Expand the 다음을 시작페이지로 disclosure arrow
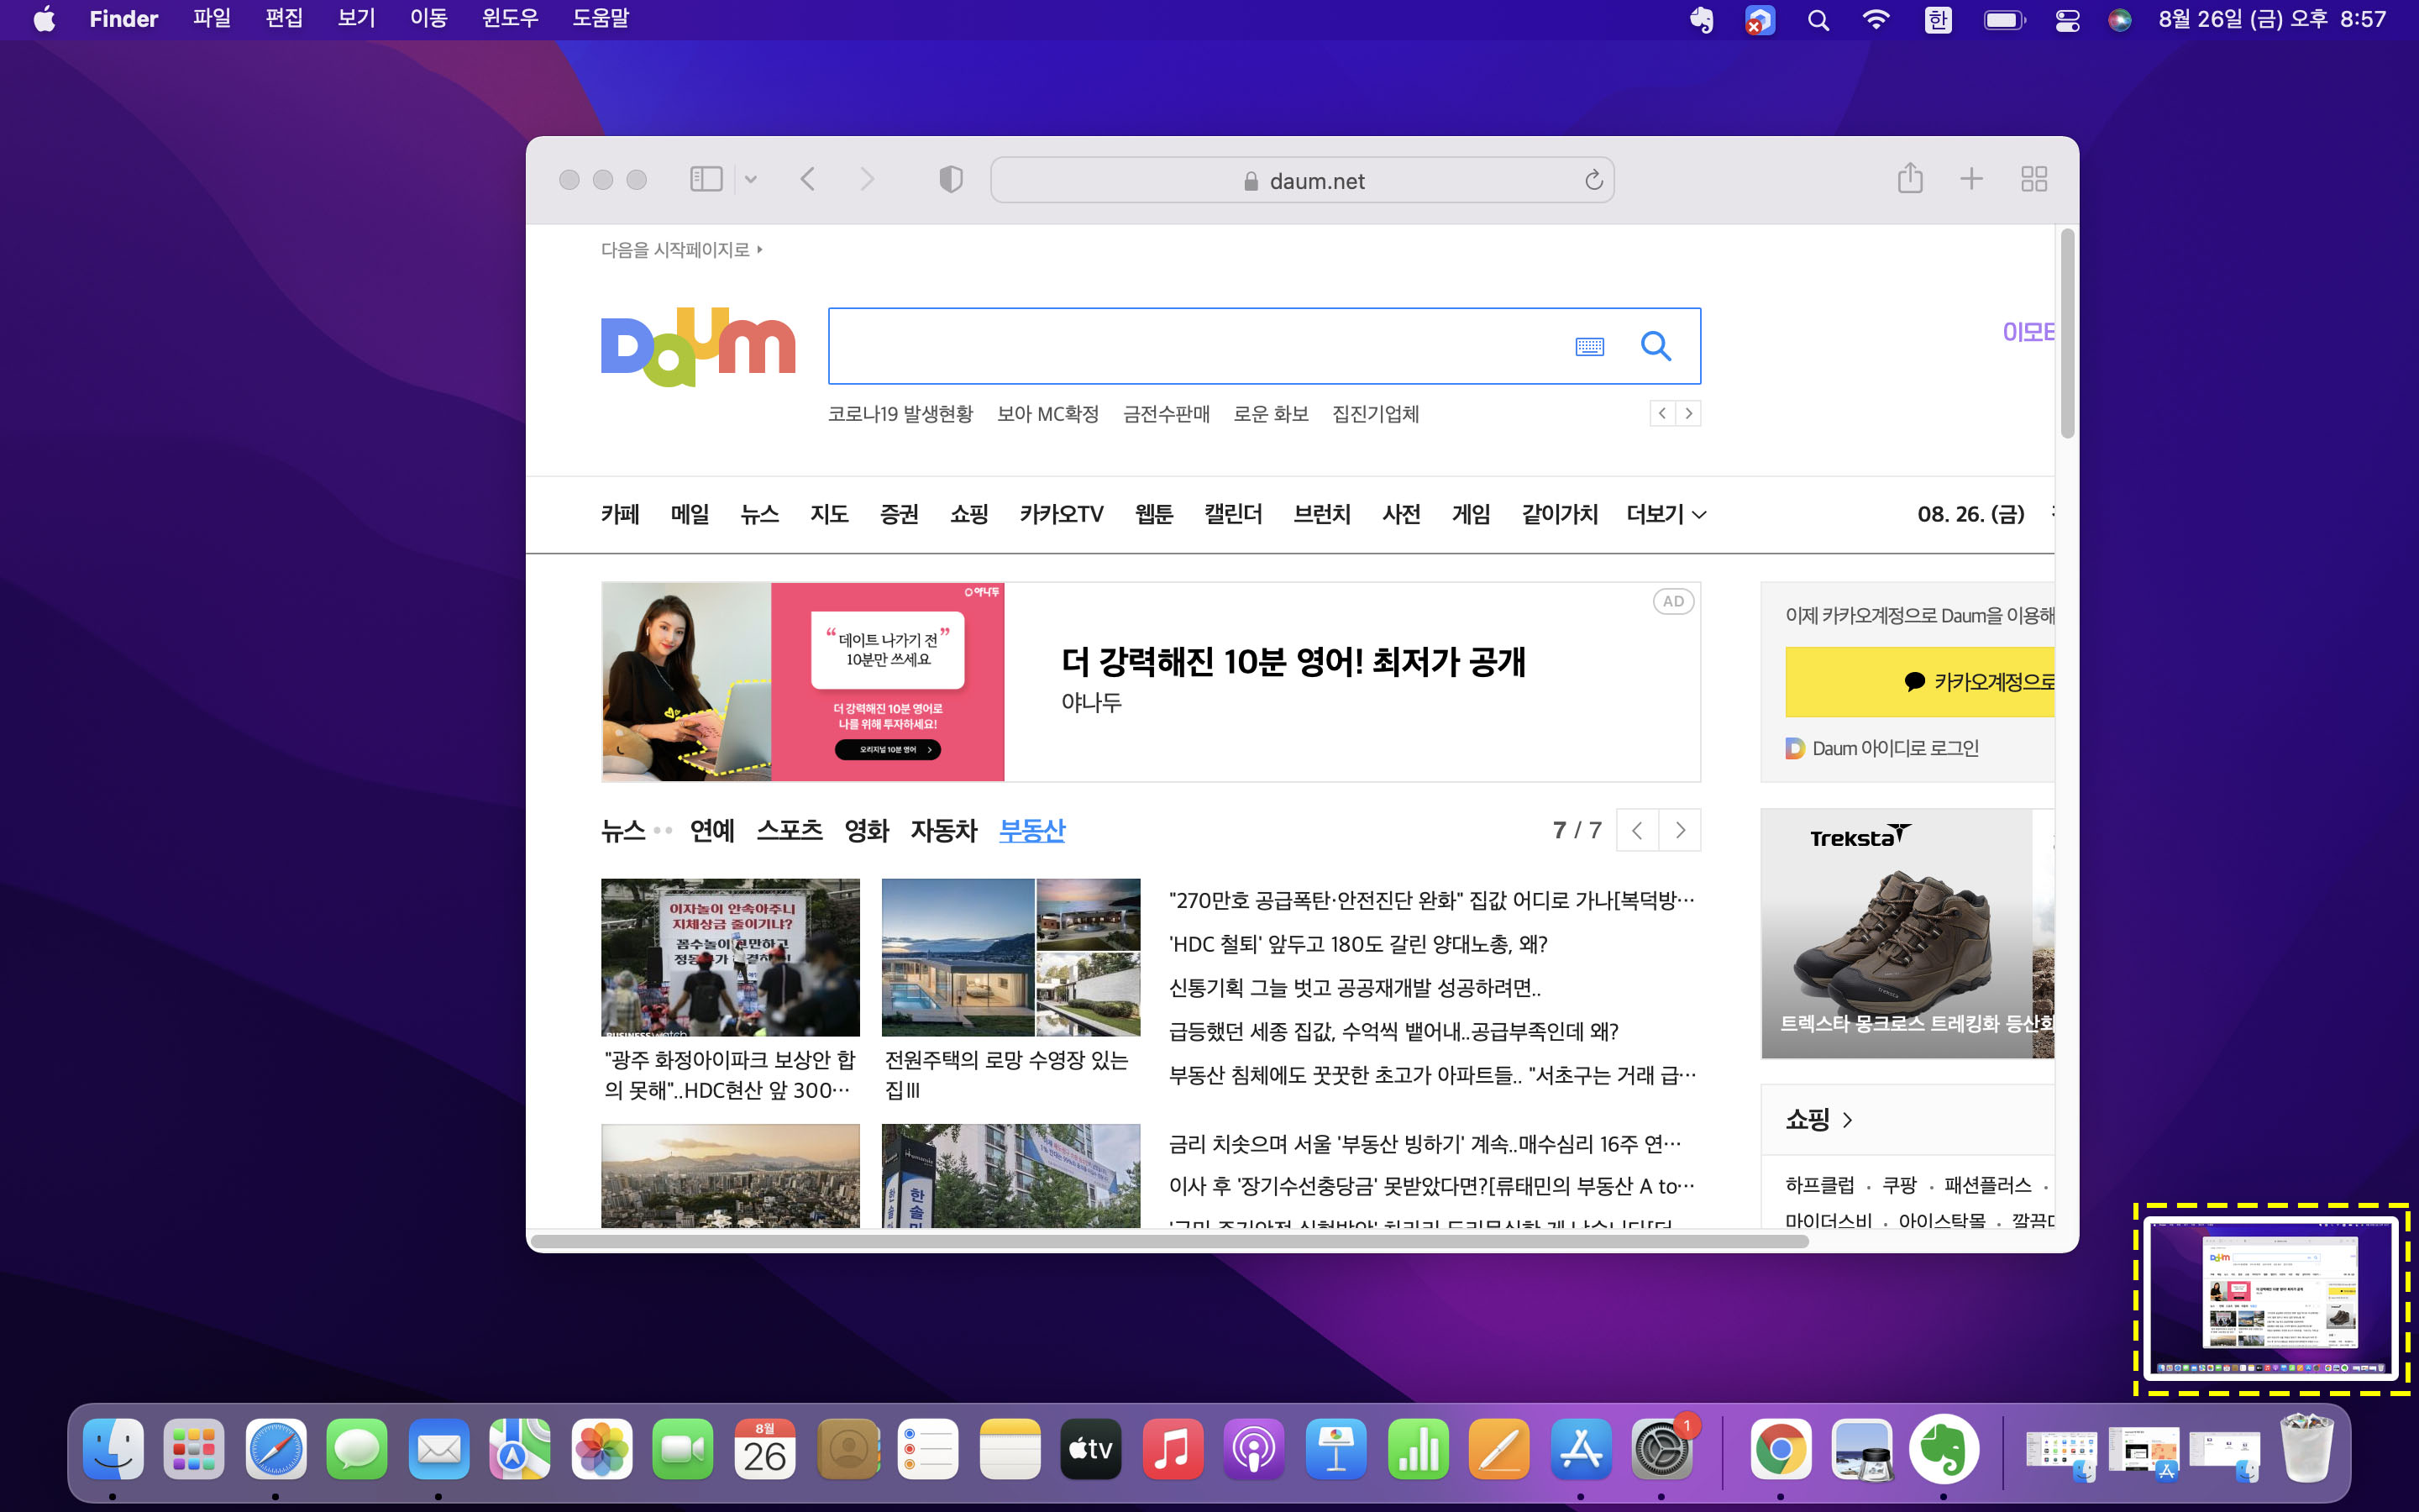 pyautogui.click(x=761, y=250)
